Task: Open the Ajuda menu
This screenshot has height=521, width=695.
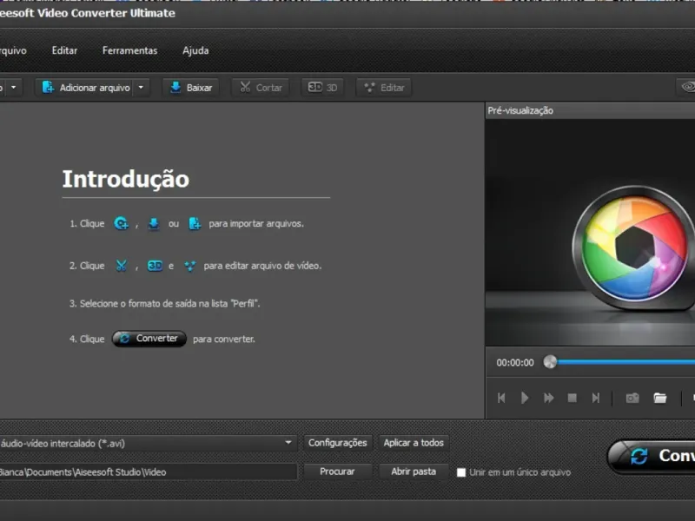Action: [195, 50]
